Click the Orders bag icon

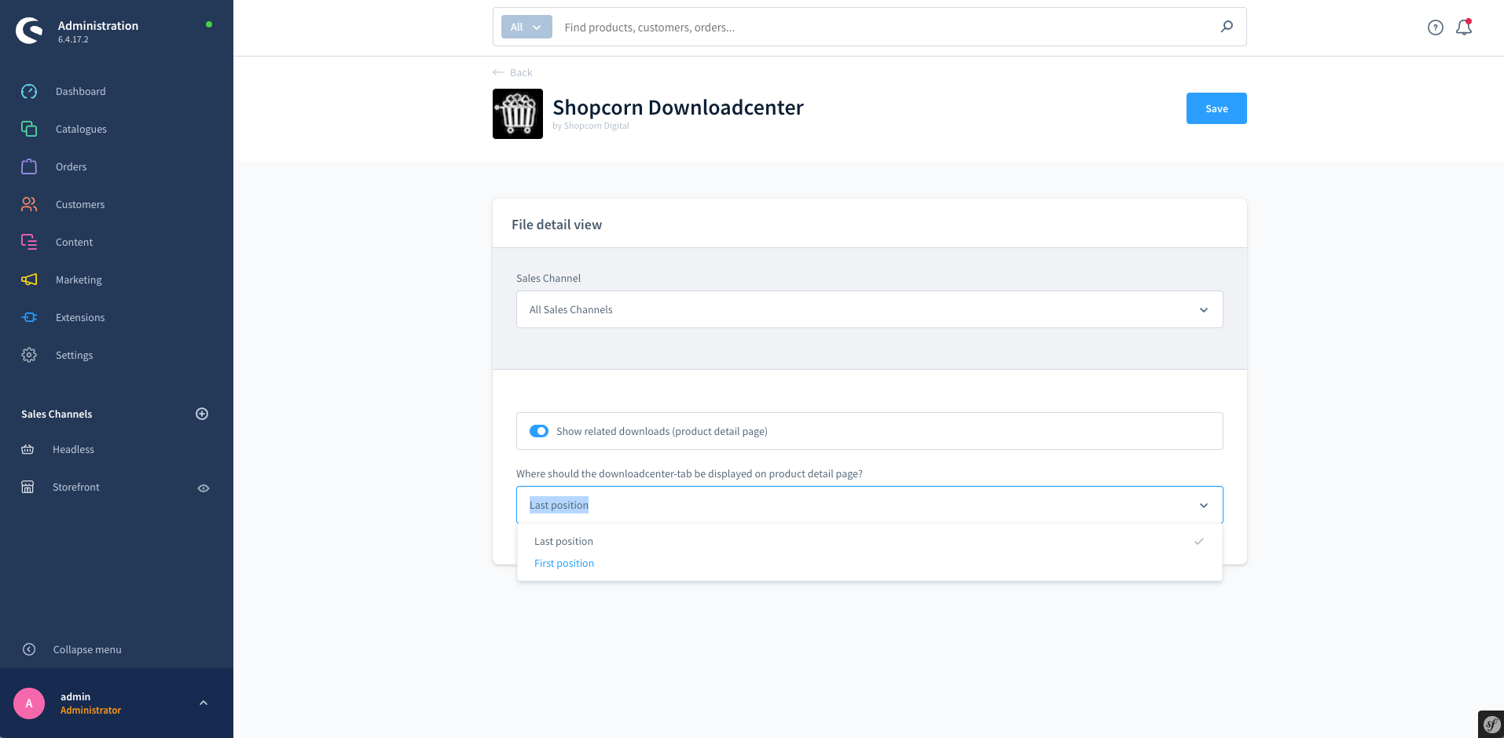coord(29,166)
